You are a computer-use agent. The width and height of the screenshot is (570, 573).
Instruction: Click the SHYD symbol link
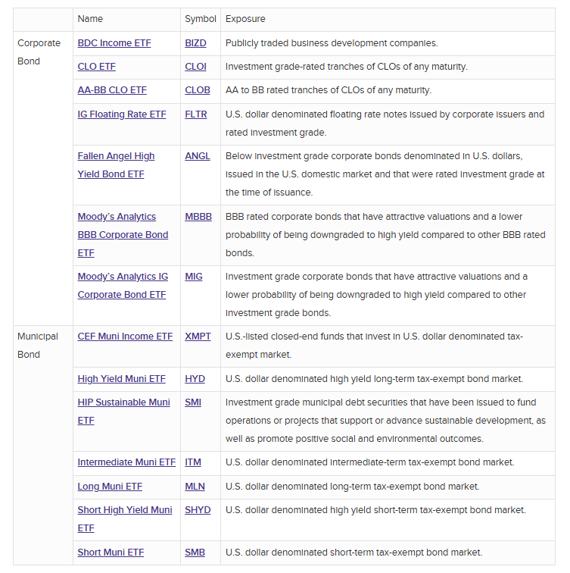[198, 510]
